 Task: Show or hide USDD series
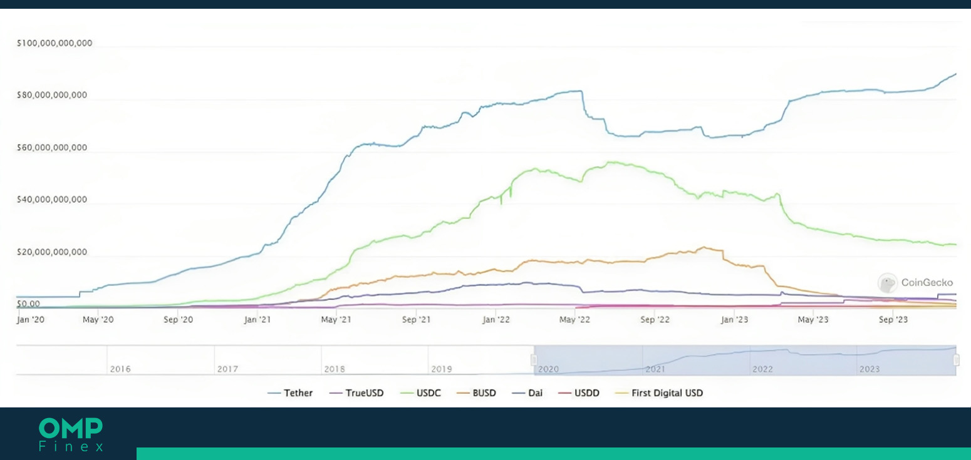pyautogui.click(x=579, y=393)
